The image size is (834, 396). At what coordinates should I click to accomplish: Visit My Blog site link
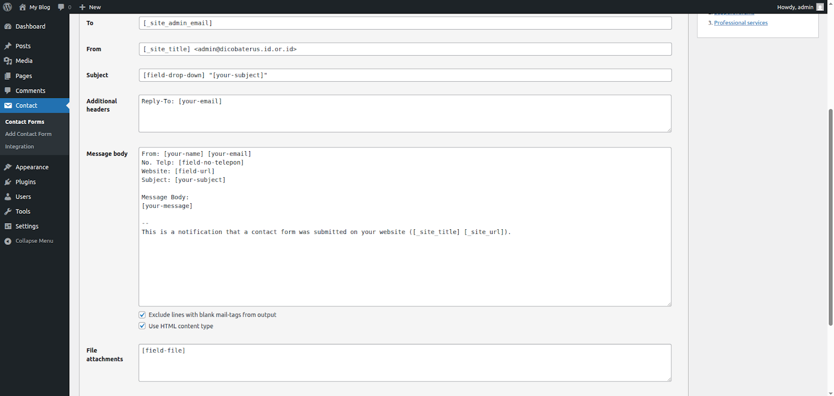point(39,7)
